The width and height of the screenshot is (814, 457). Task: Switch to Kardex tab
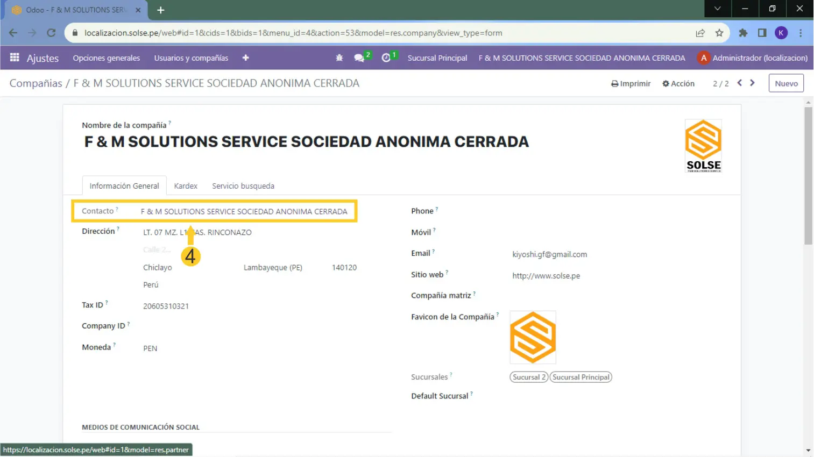pyautogui.click(x=186, y=185)
